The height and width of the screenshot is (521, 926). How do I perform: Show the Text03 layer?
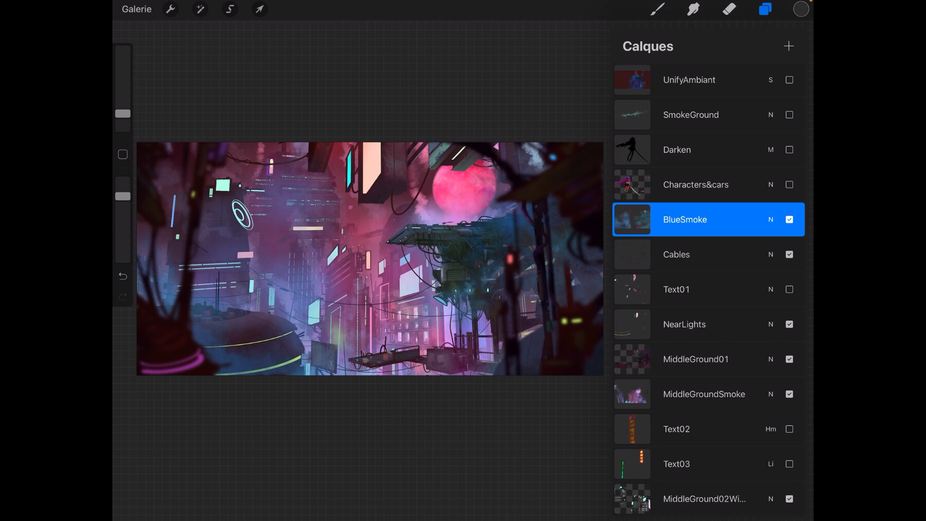tap(789, 464)
